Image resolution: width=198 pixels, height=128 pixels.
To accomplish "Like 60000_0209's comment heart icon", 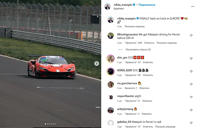I will [x=191, y=71].
